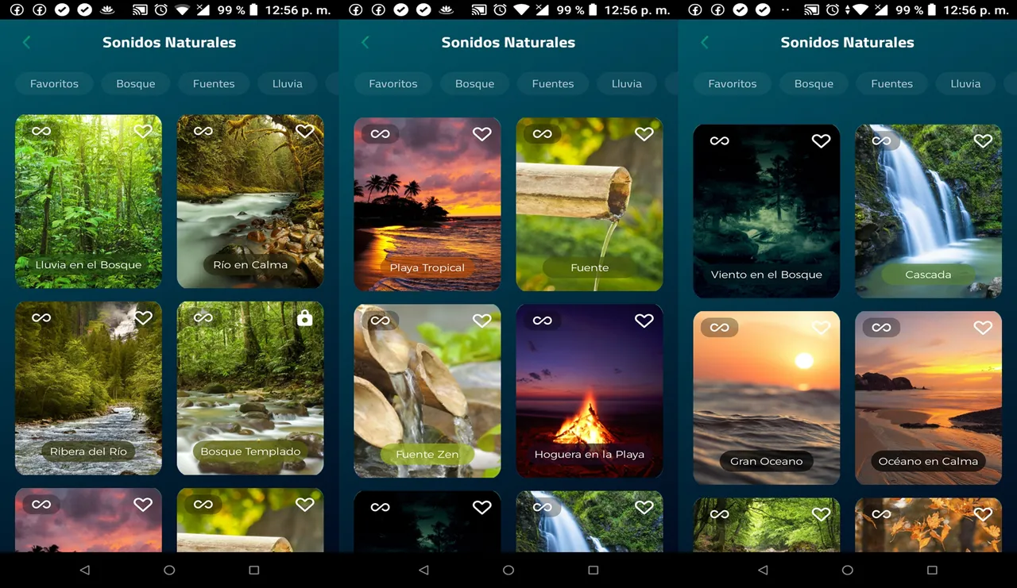Image resolution: width=1017 pixels, height=588 pixels.
Task: Play the Océano en Calma sound
Action: (x=929, y=398)
